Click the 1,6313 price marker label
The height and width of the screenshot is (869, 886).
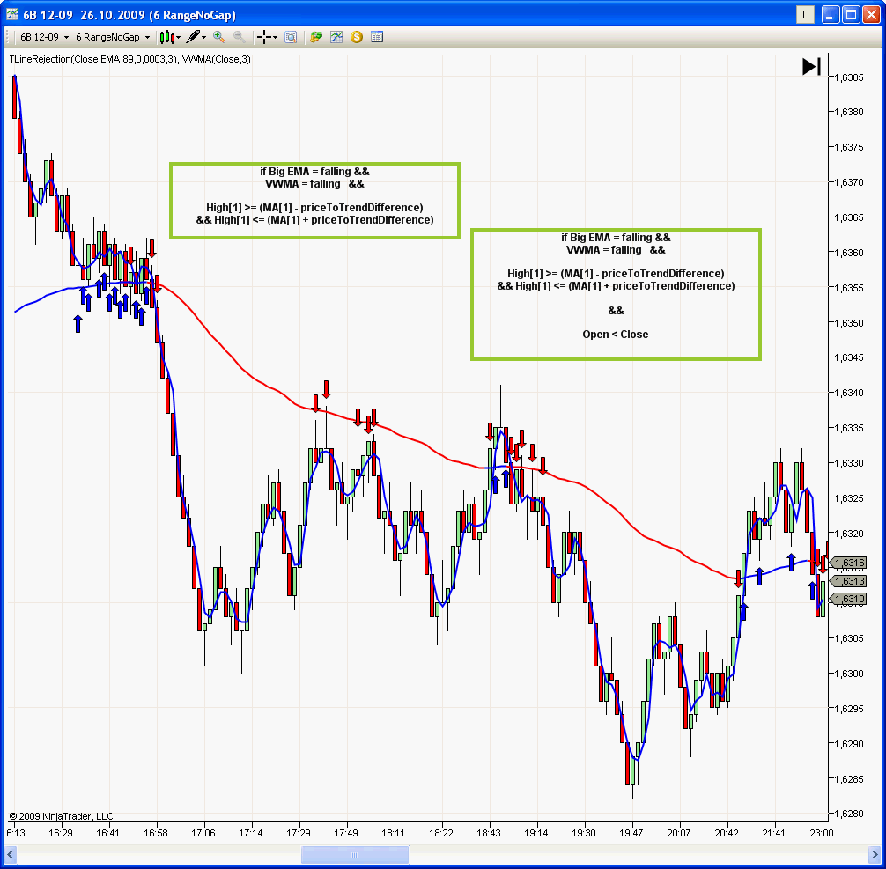click(x=849, y=581)
